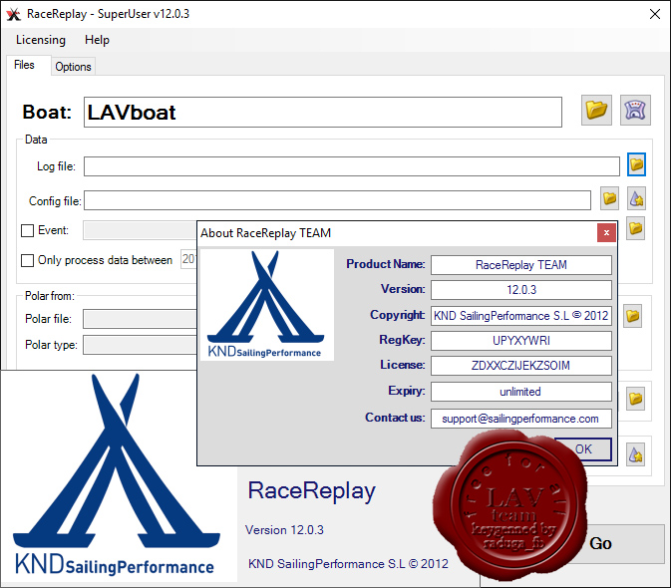Viewport: 671px width, 588px height.
Task: Click the KND logo in About dialog
Action: [x=267, y=305]
